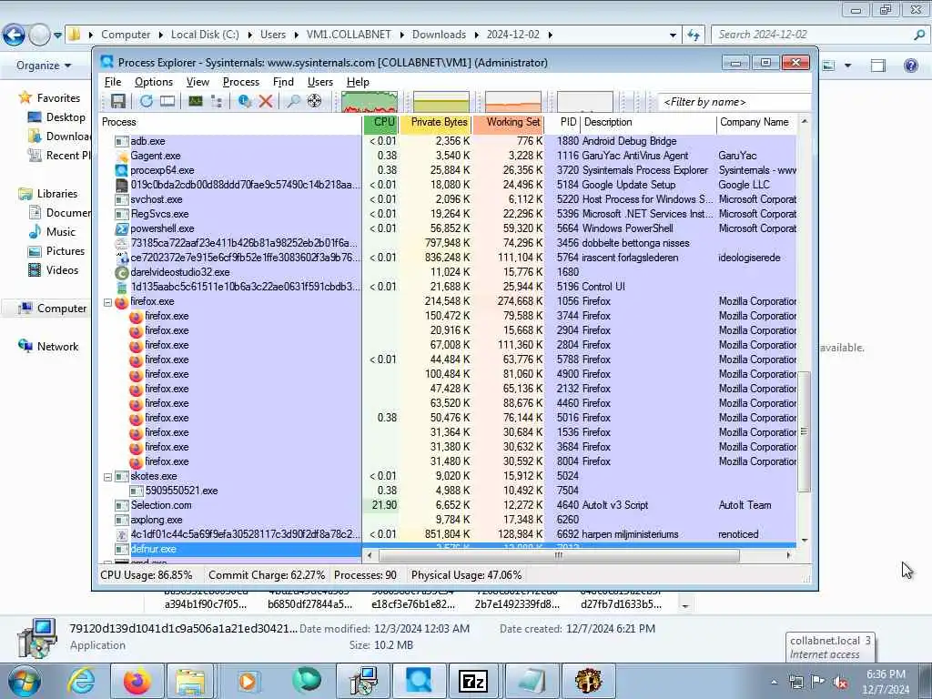This screenshot has height=699, width=932.
Task: Click the Explorer address bar refresh button
Action: click(x=694, y=35)
